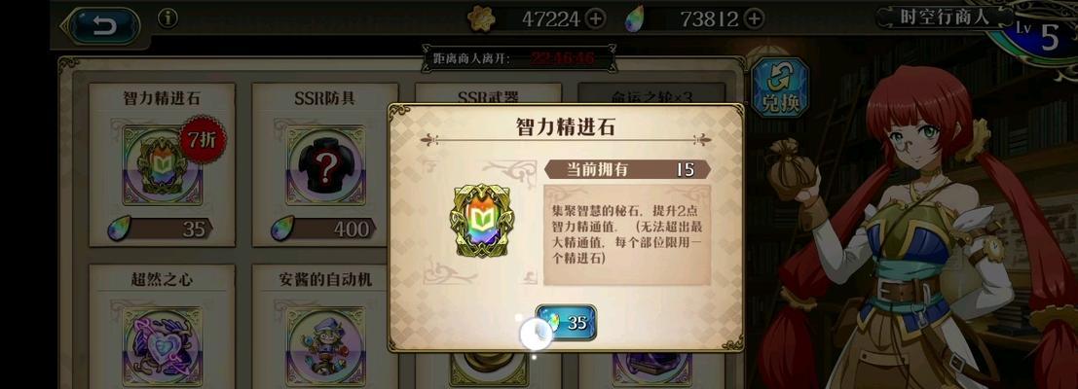Tap the SSR防具 price tag showing 400
The height and width of the screenshot is (389, 1078).
[324, 229]
